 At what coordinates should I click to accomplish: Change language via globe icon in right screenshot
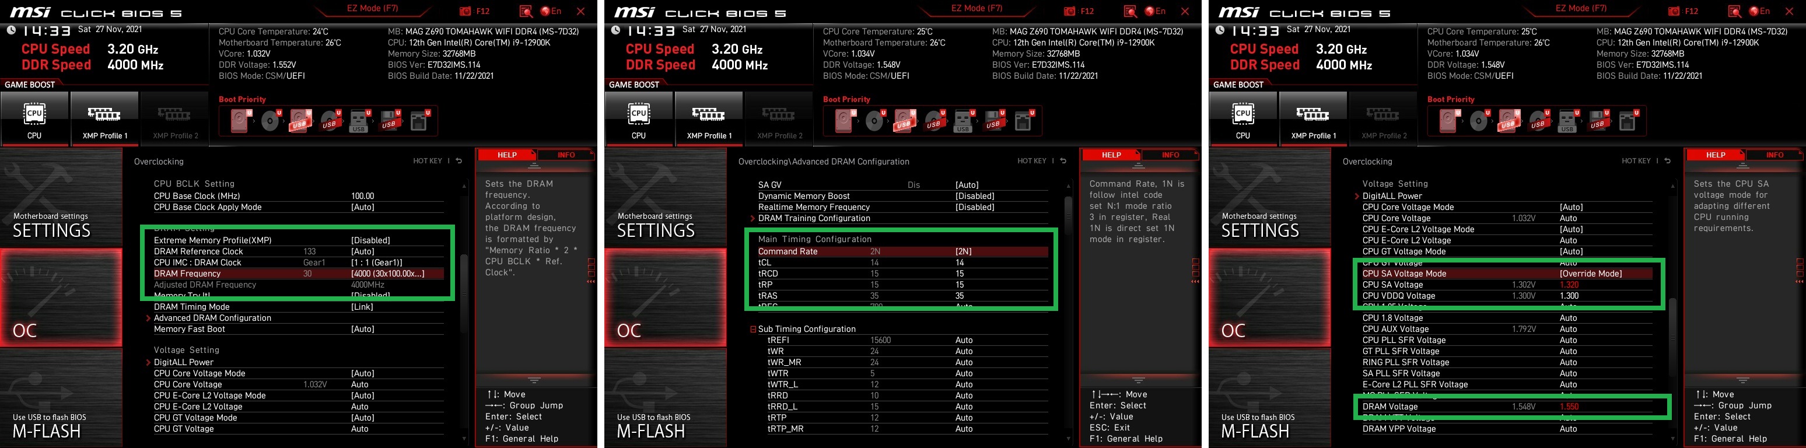tap(1753, 11)
